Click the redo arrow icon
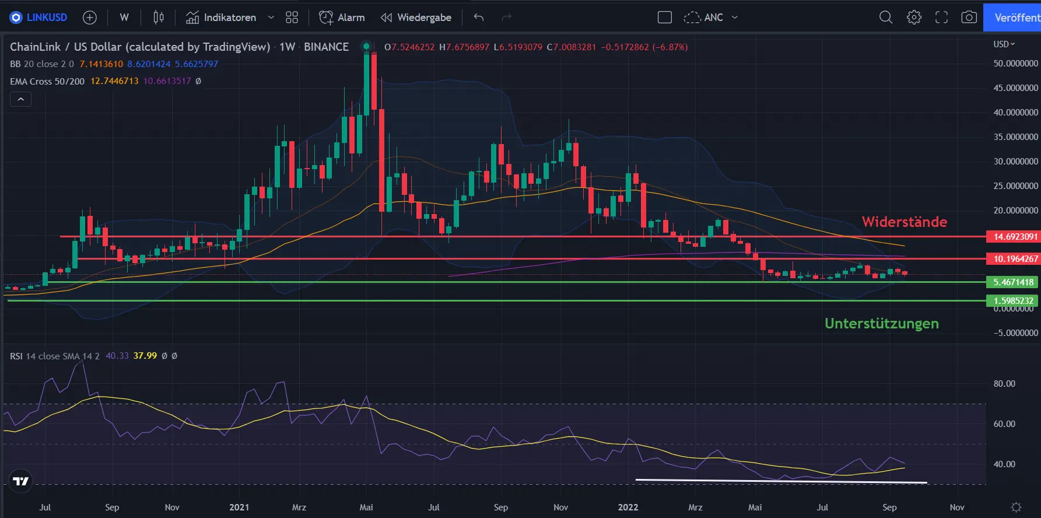 [x=507, y=17]
